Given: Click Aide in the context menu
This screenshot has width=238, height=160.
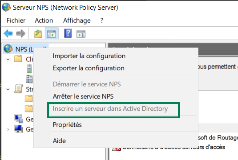Looking at the screenshot, I should click(x=59, y=141).
